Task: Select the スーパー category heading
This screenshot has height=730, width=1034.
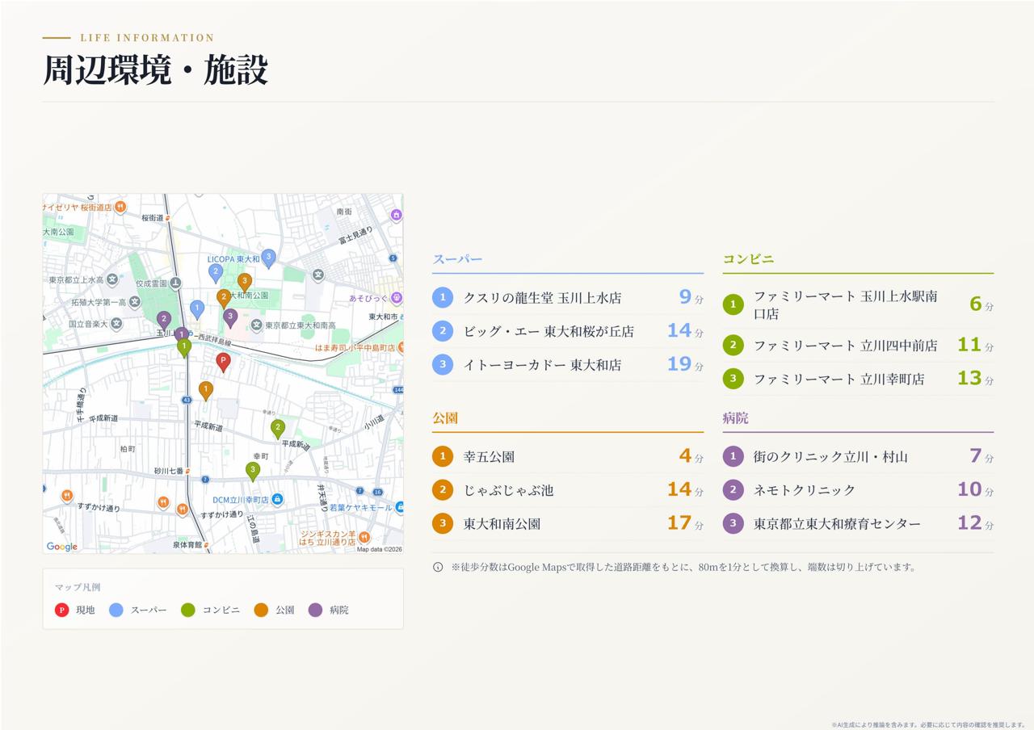Action: (457, 259)
